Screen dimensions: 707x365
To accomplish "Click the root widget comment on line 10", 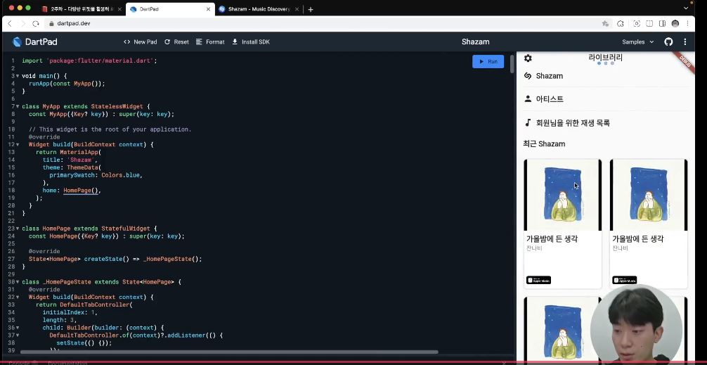I will click(x=110, y=129).
